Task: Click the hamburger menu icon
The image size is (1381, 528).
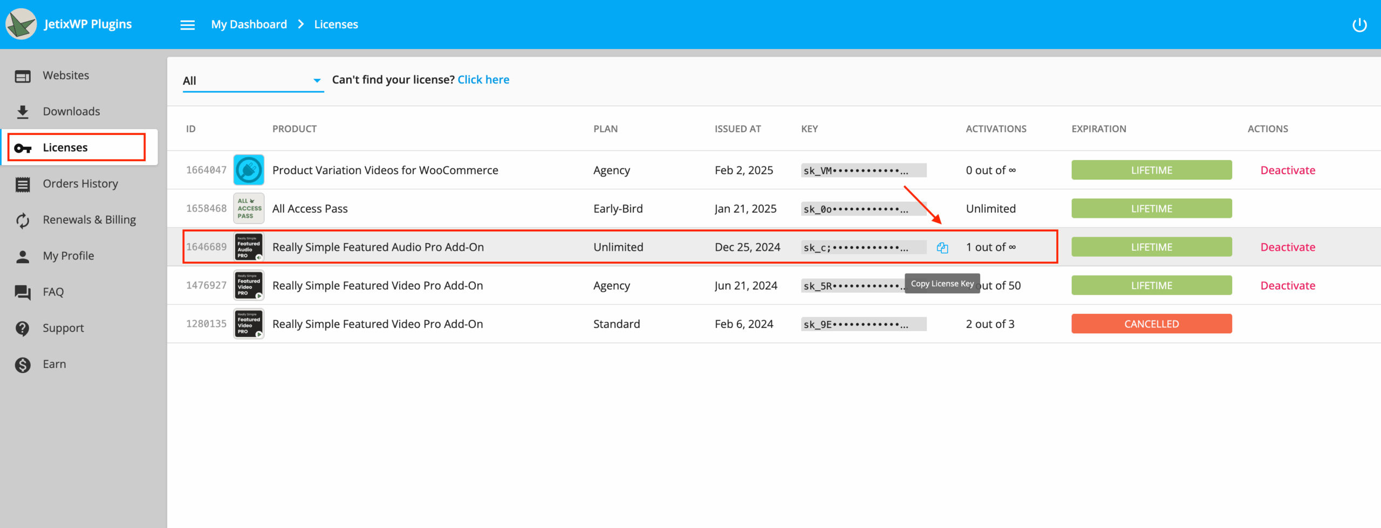Action: 187,25
